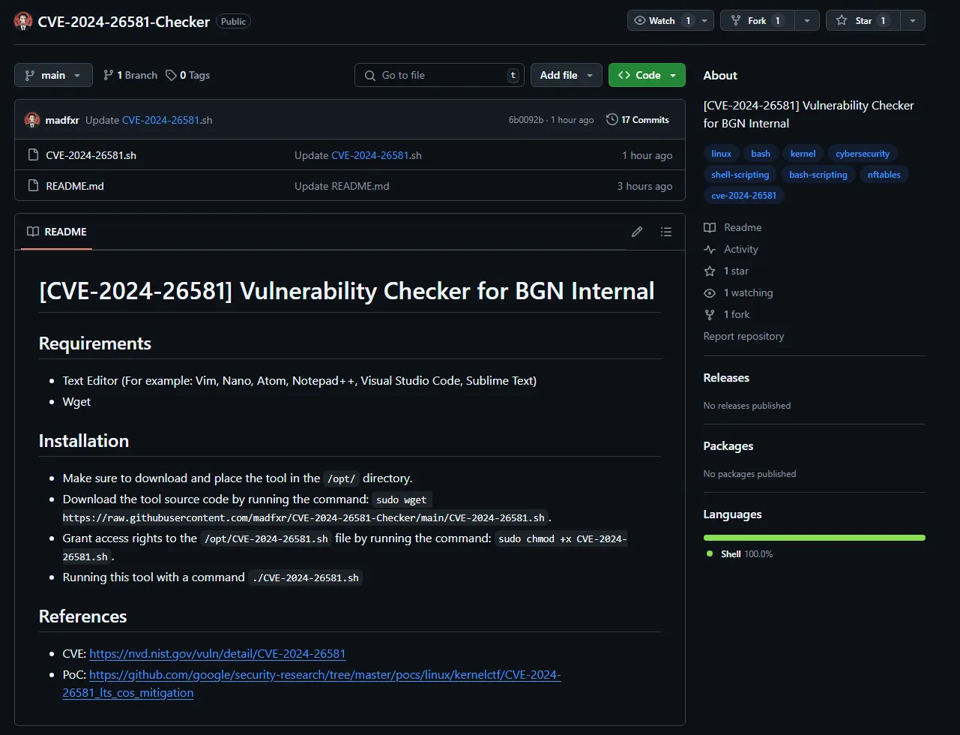The height and width of the screenshot is (735, 960).
Task: Expand the Add file dropdown
Action: point(566,75)
